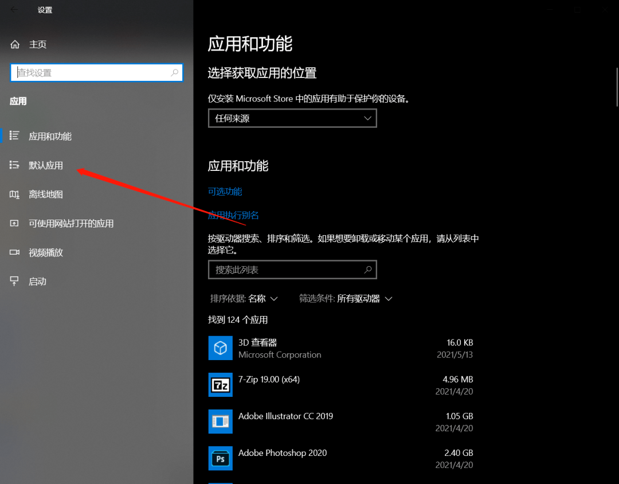Open the 排序依据: 名称 sort dropdown
The image size is (619, 484).
(x=244, y=298)
